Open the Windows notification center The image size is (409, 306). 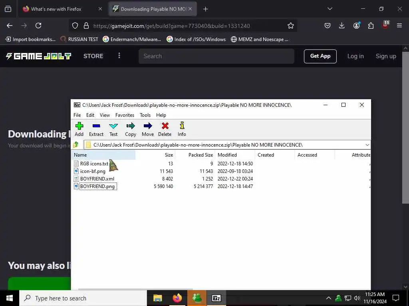click(x=396, y=298)
